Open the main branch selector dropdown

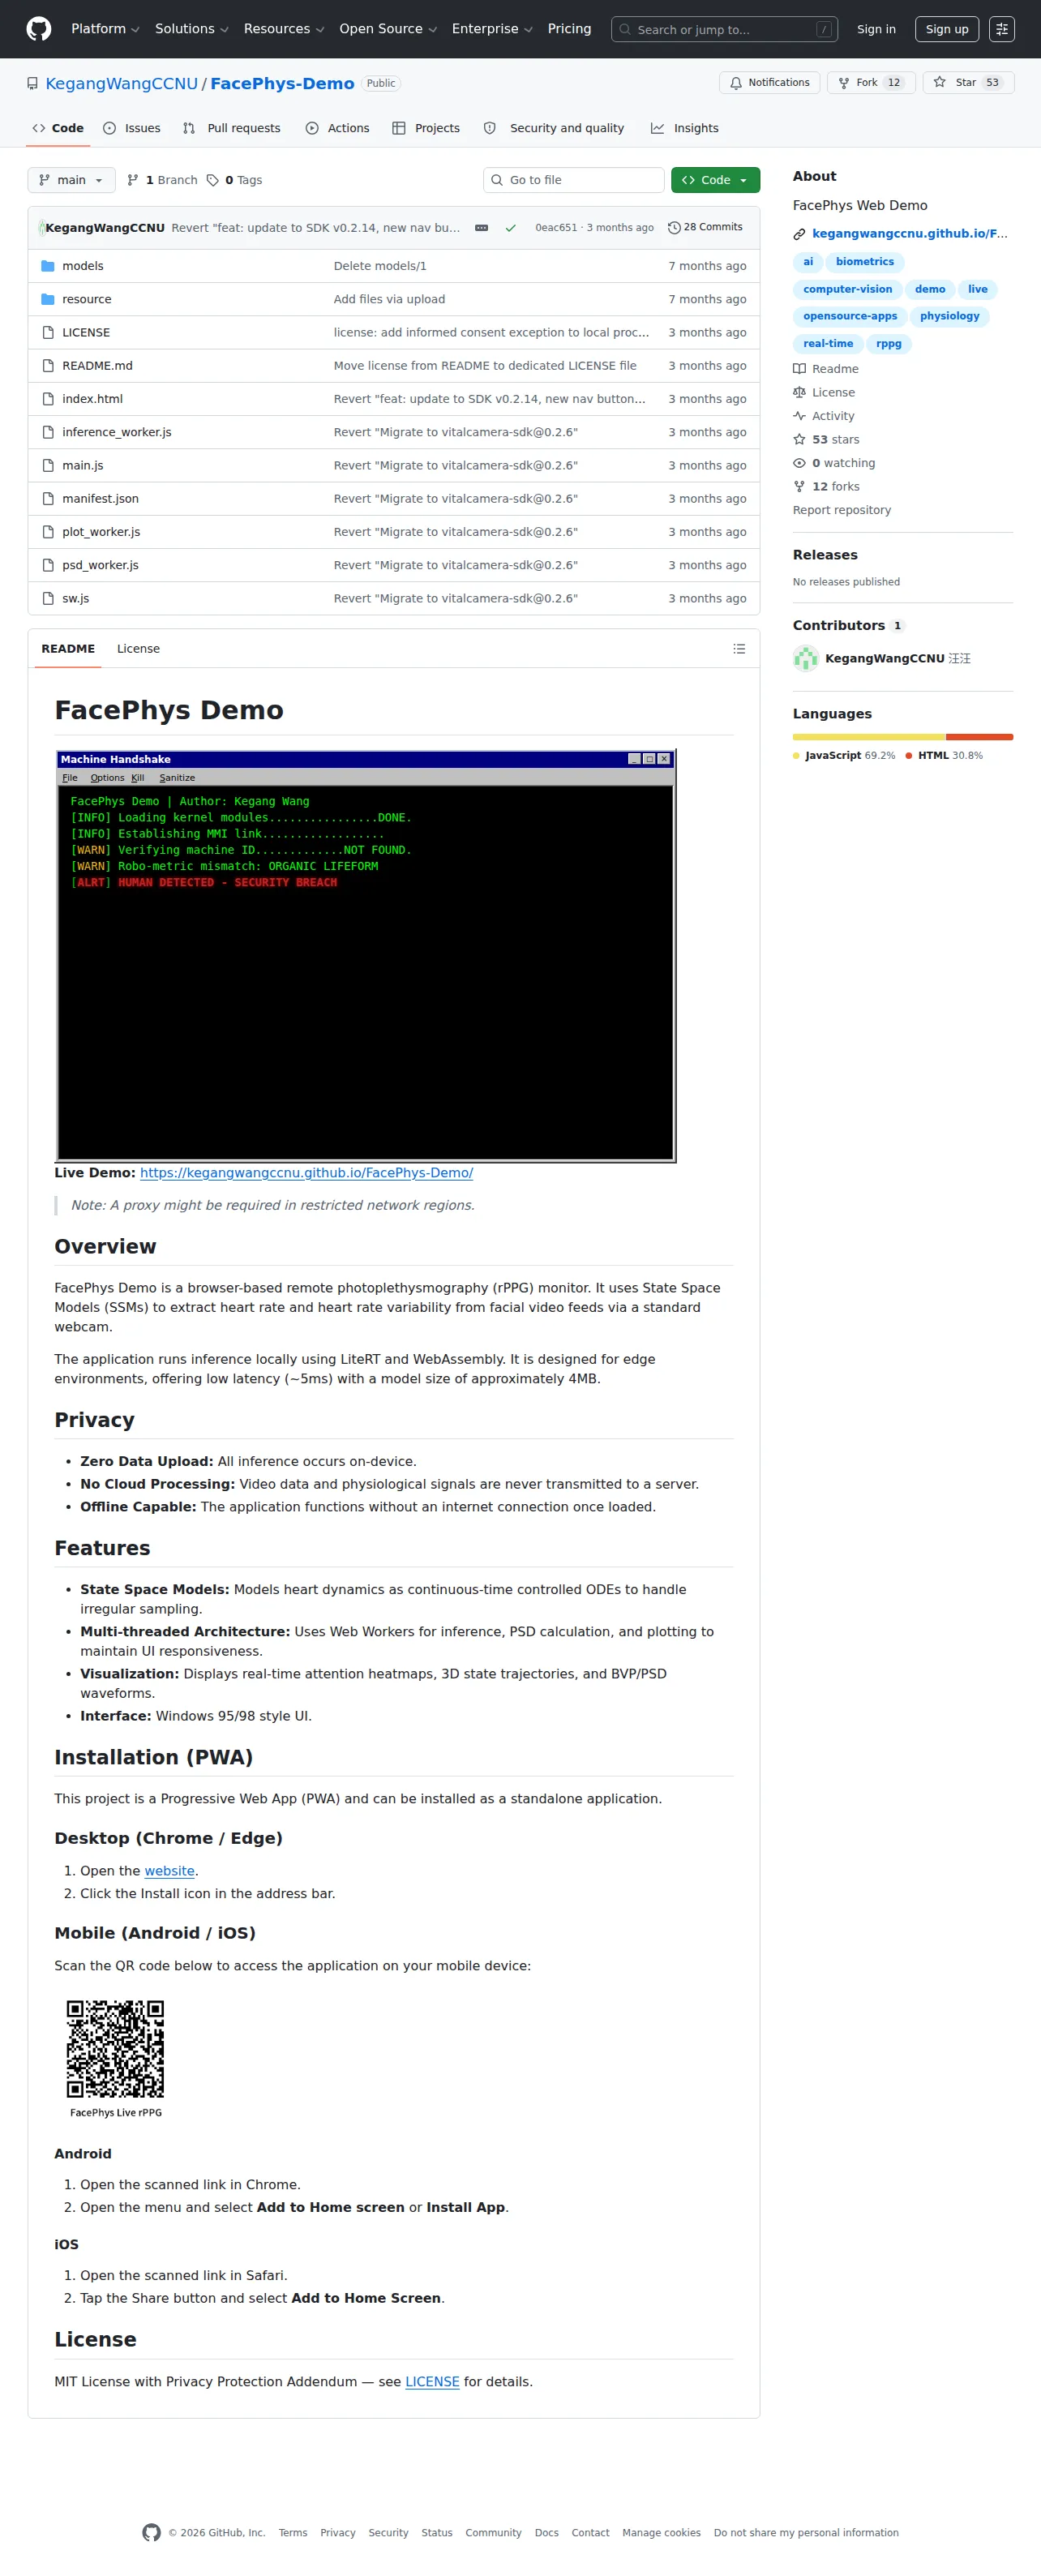71,180
